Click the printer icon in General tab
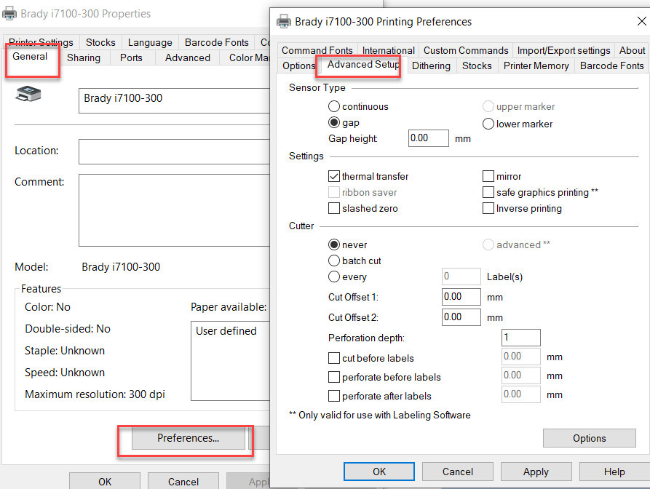The image size is (650, 489). tap(28, 94)
